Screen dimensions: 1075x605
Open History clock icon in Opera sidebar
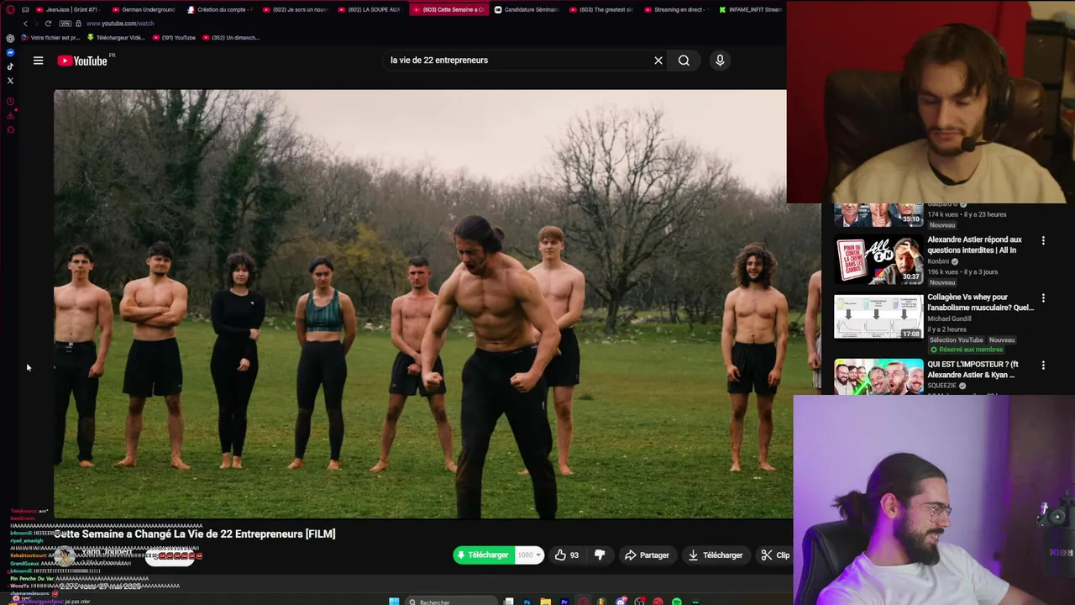pyautogui.click(x=10, y=102)
